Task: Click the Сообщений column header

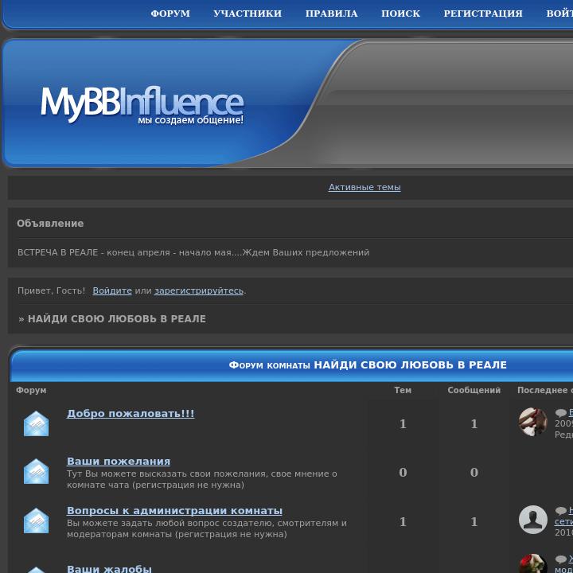Action: click(474, 390)
